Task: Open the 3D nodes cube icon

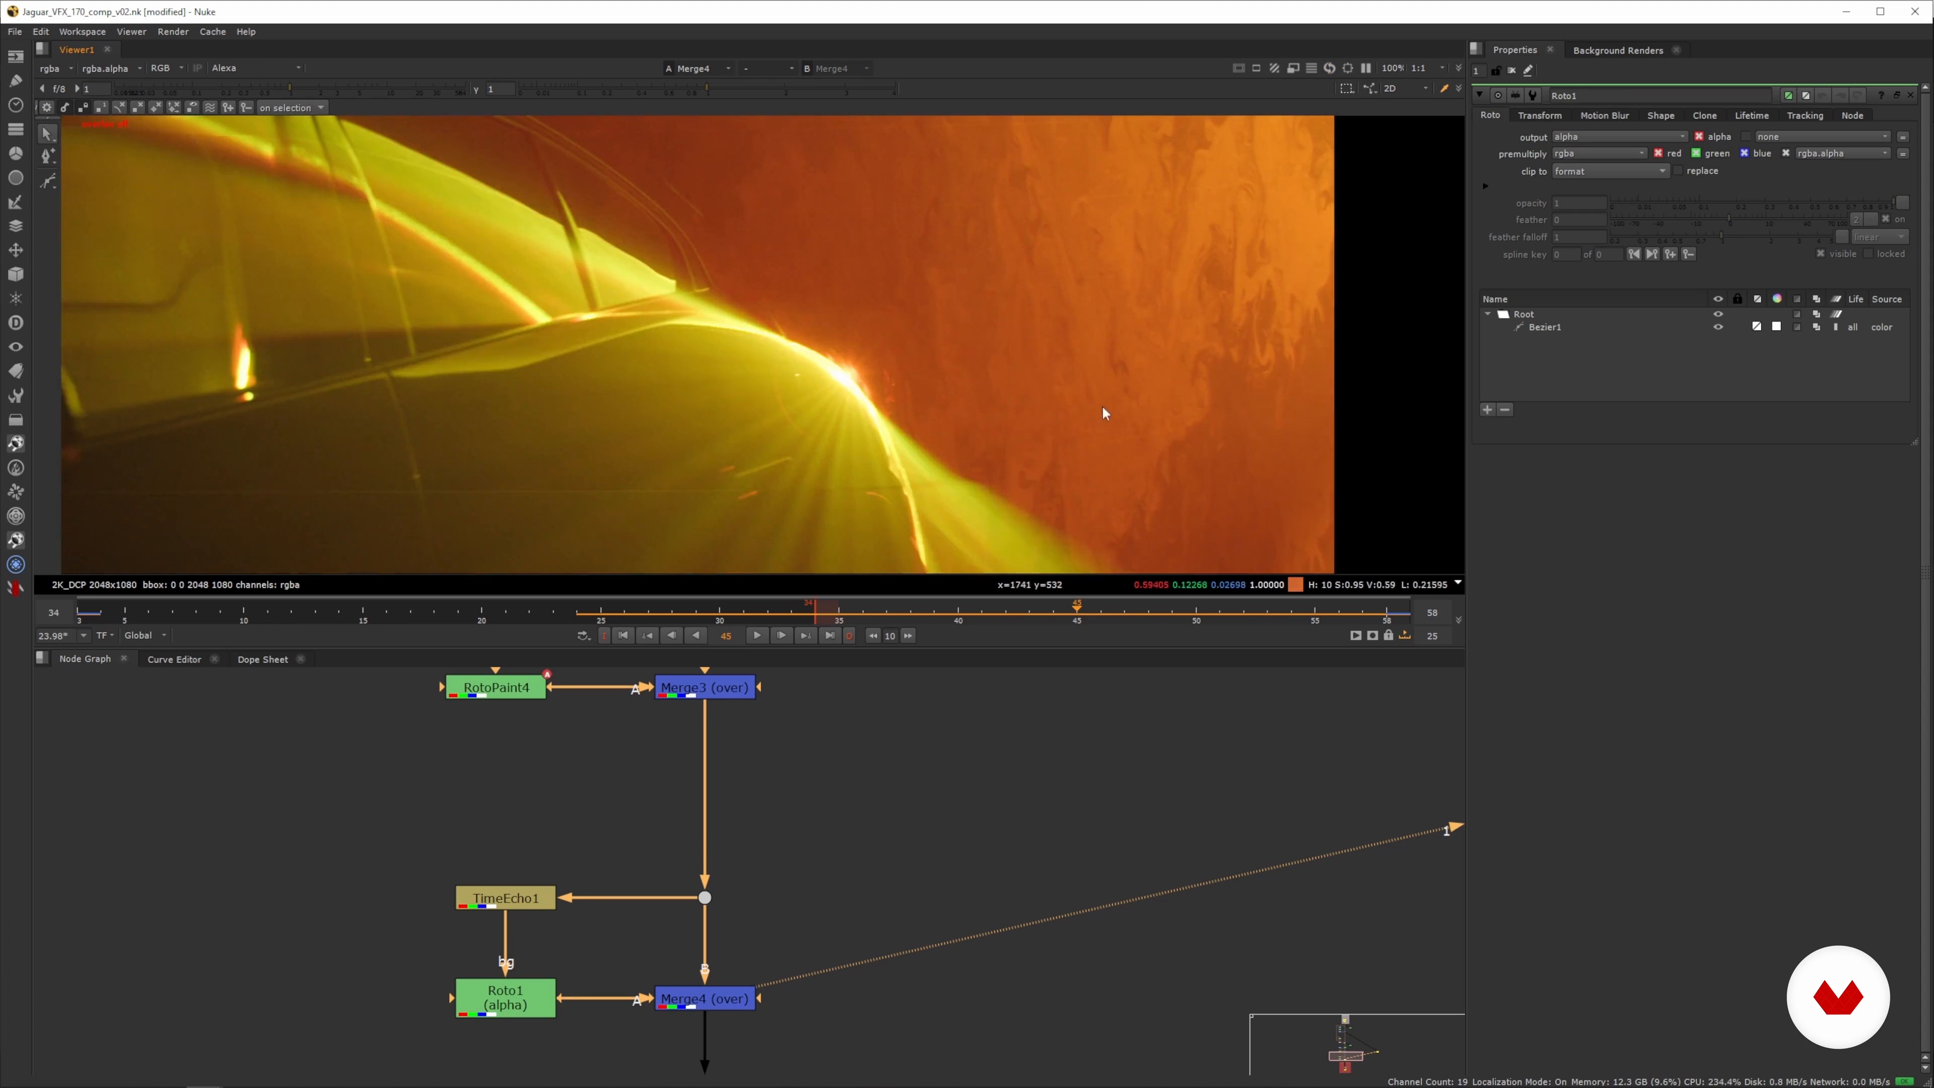Action: tap(15, 274)
